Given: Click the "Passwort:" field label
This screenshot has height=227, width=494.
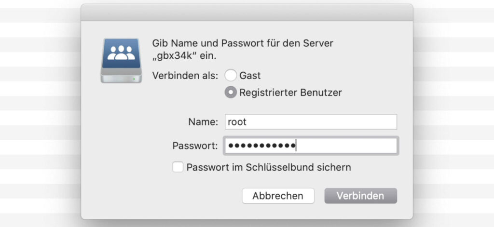Looking at the screenshot, I should point(195,146).
